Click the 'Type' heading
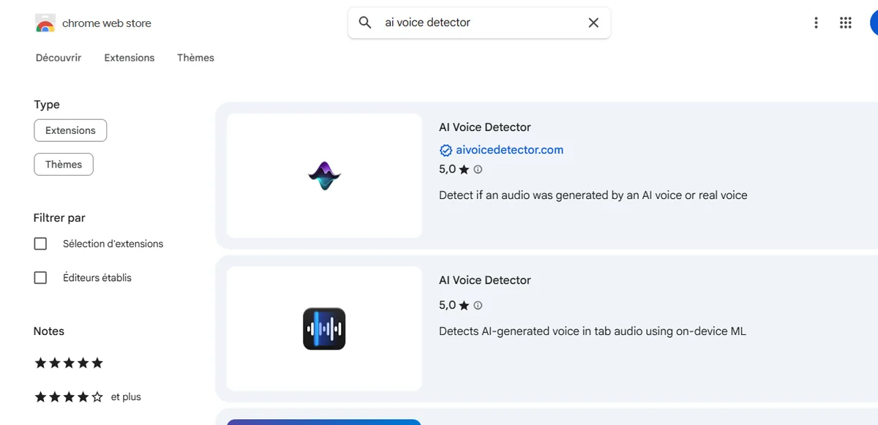878x425 pixels. point(47,105)
